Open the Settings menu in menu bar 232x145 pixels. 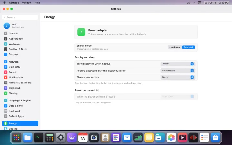point(14,3)
